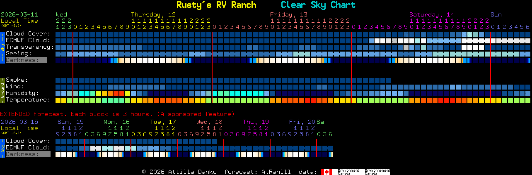Screen dimensions: 532x175
Task: Click the first Temperature row color block
Action: [58, 100]
